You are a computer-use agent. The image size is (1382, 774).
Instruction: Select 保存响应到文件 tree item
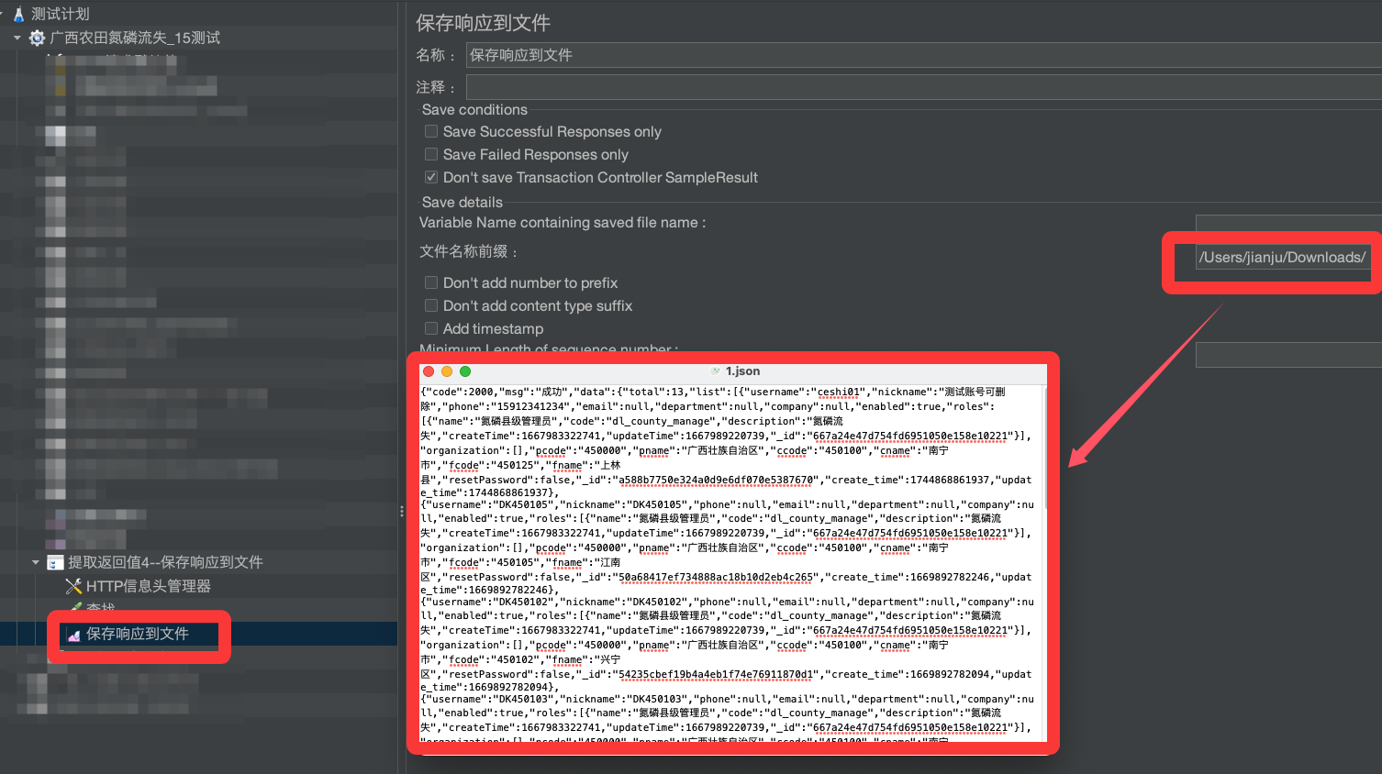(138, 634)
